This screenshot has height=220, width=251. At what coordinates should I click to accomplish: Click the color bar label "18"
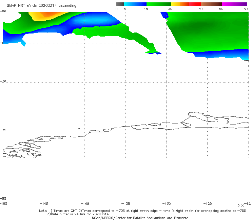[x=146, y=9]
